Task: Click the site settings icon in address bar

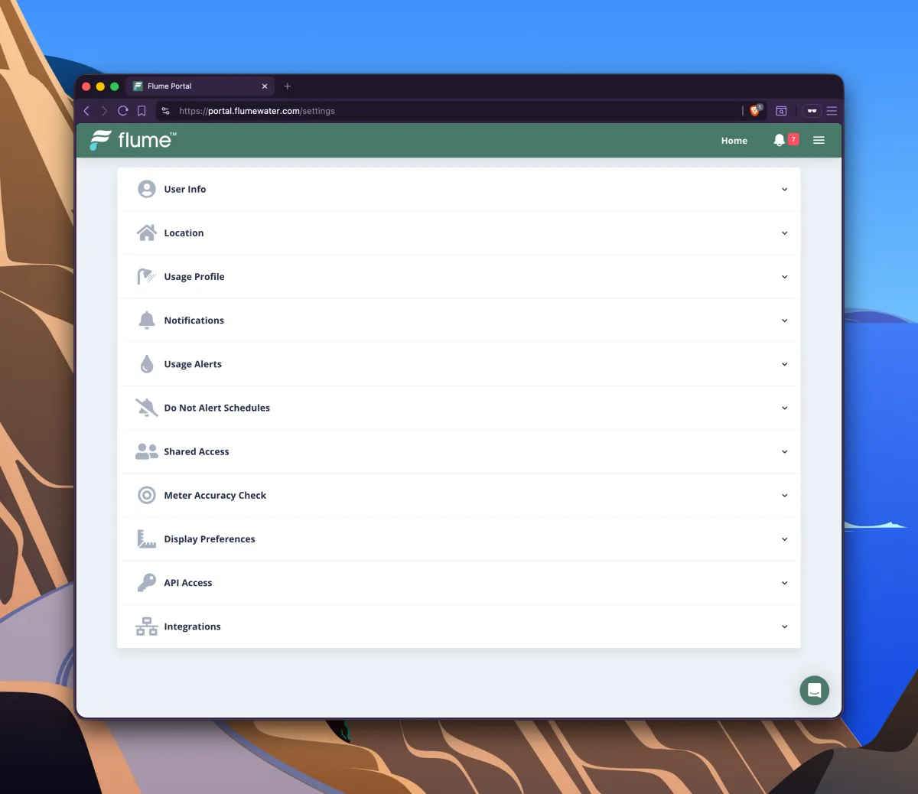Action: 166,111
